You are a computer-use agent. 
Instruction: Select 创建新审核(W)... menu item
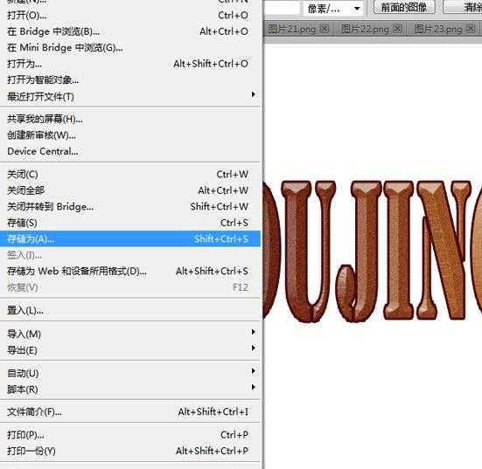pyautogui.click(x=130, y=135)
